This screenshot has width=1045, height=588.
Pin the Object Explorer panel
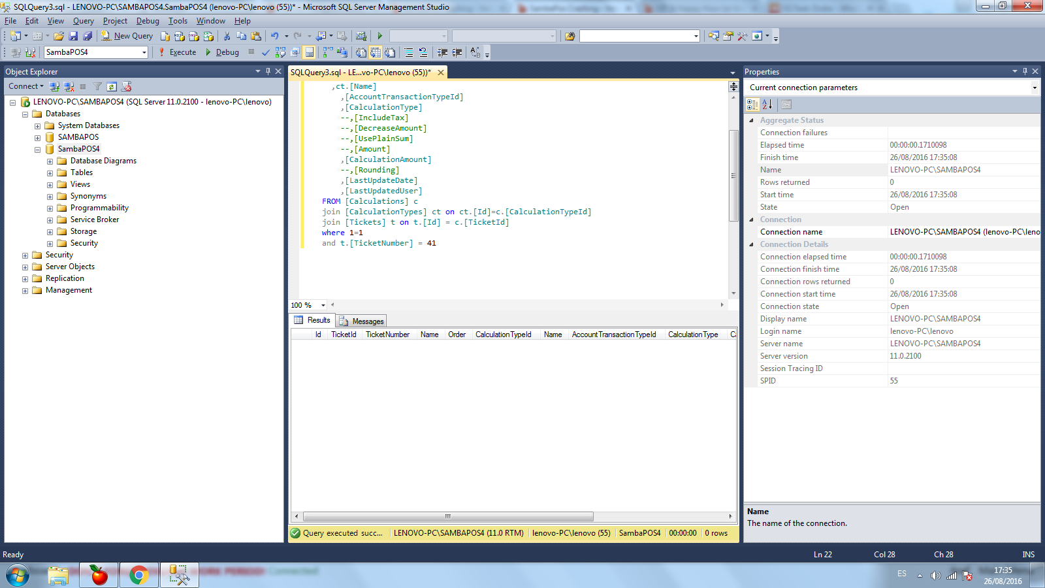click(x=268, y=71)
